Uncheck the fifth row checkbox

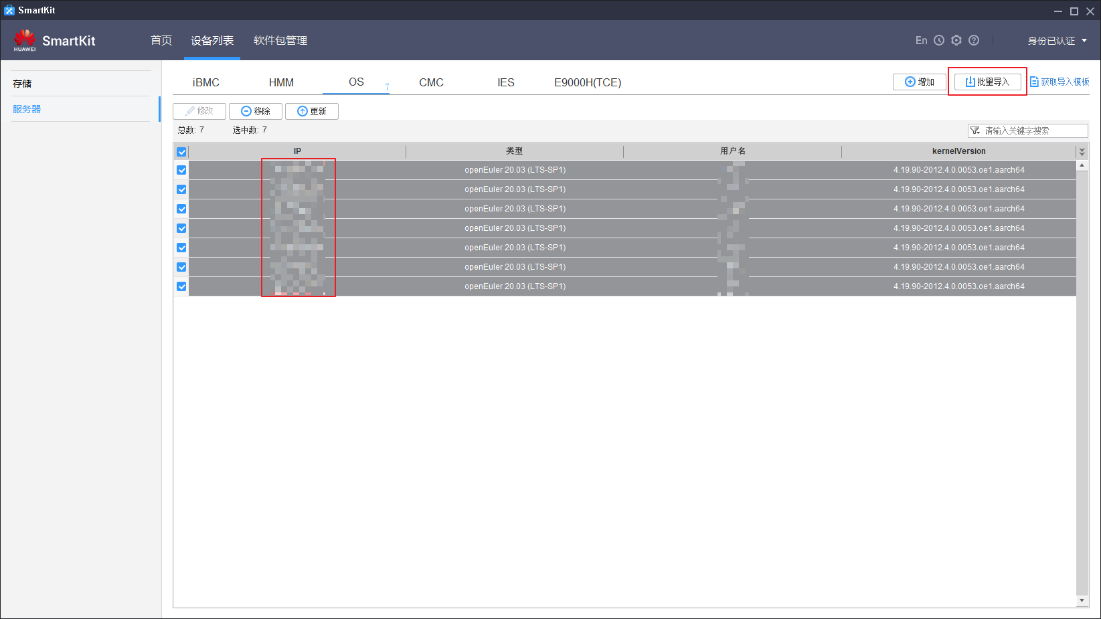[x=181, y=248]
